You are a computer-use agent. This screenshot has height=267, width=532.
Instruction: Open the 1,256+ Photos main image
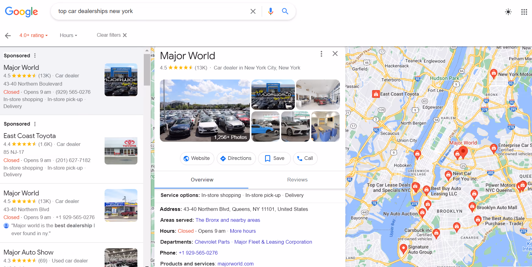[205, 110]
